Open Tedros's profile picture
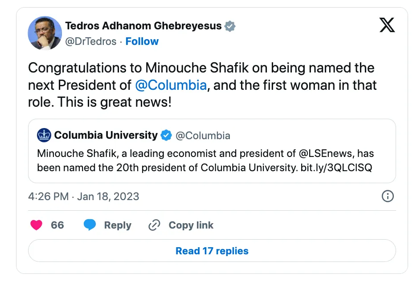 tap(45, 33)
